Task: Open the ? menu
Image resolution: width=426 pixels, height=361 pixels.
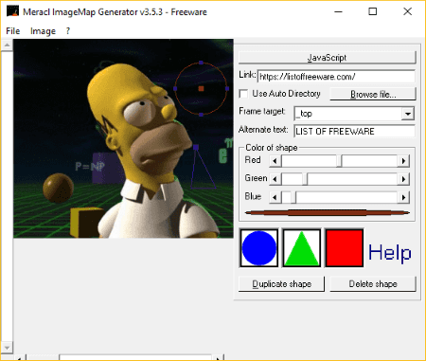Action: click(x=68, y=31)
